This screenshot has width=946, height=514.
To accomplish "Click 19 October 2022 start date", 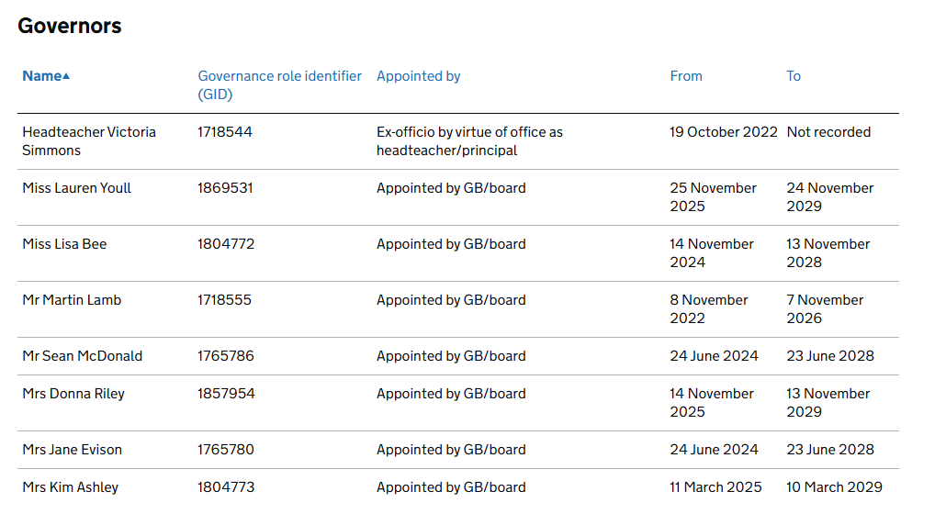I will [723, 132].
